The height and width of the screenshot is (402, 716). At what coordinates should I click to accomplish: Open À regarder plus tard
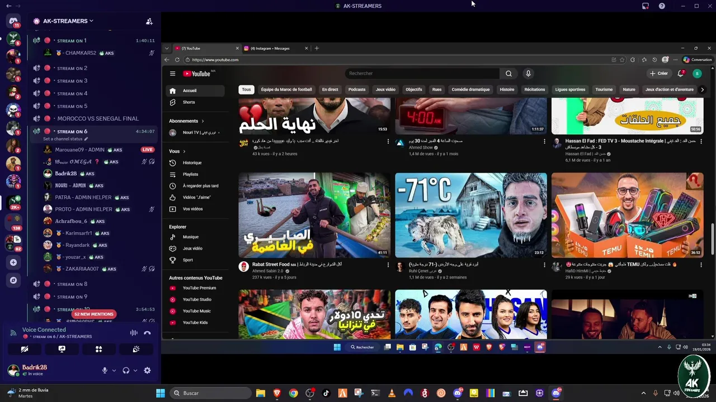(196, 186)
